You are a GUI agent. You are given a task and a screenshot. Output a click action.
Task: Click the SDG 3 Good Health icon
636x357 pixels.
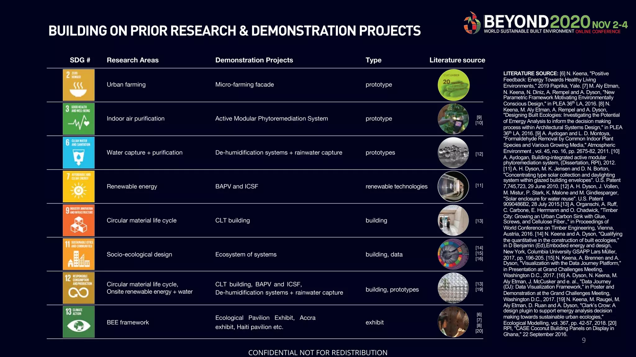tap(79, 119)
